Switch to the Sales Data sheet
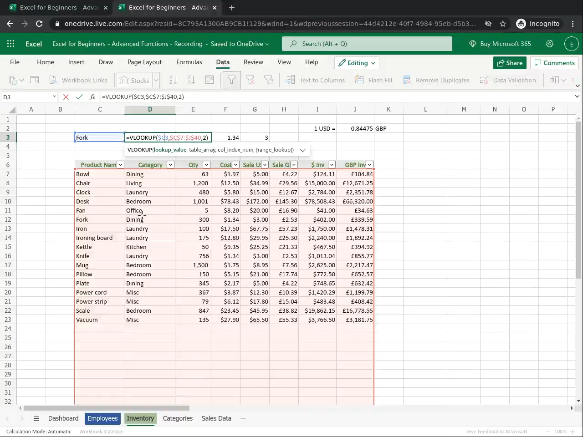583x437 pixels. (x=216, y=418)
